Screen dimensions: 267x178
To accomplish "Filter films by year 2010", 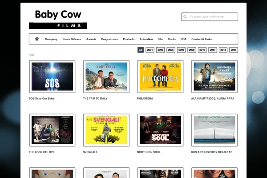I will point(202,50).
